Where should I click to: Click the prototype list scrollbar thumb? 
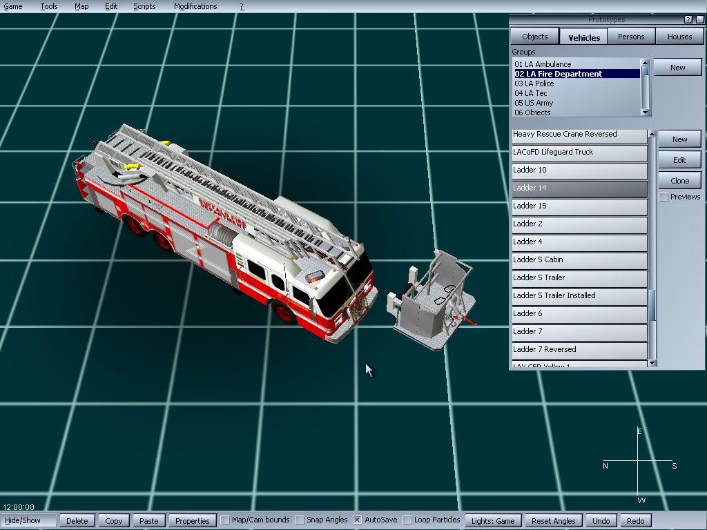click(652, 306)
